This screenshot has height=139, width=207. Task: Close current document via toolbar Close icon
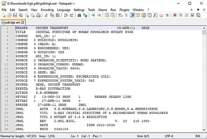[27, 15]
